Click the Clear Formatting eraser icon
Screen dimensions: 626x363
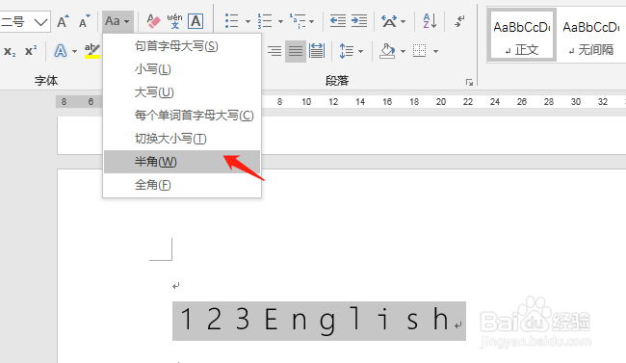tap(153, 21)
